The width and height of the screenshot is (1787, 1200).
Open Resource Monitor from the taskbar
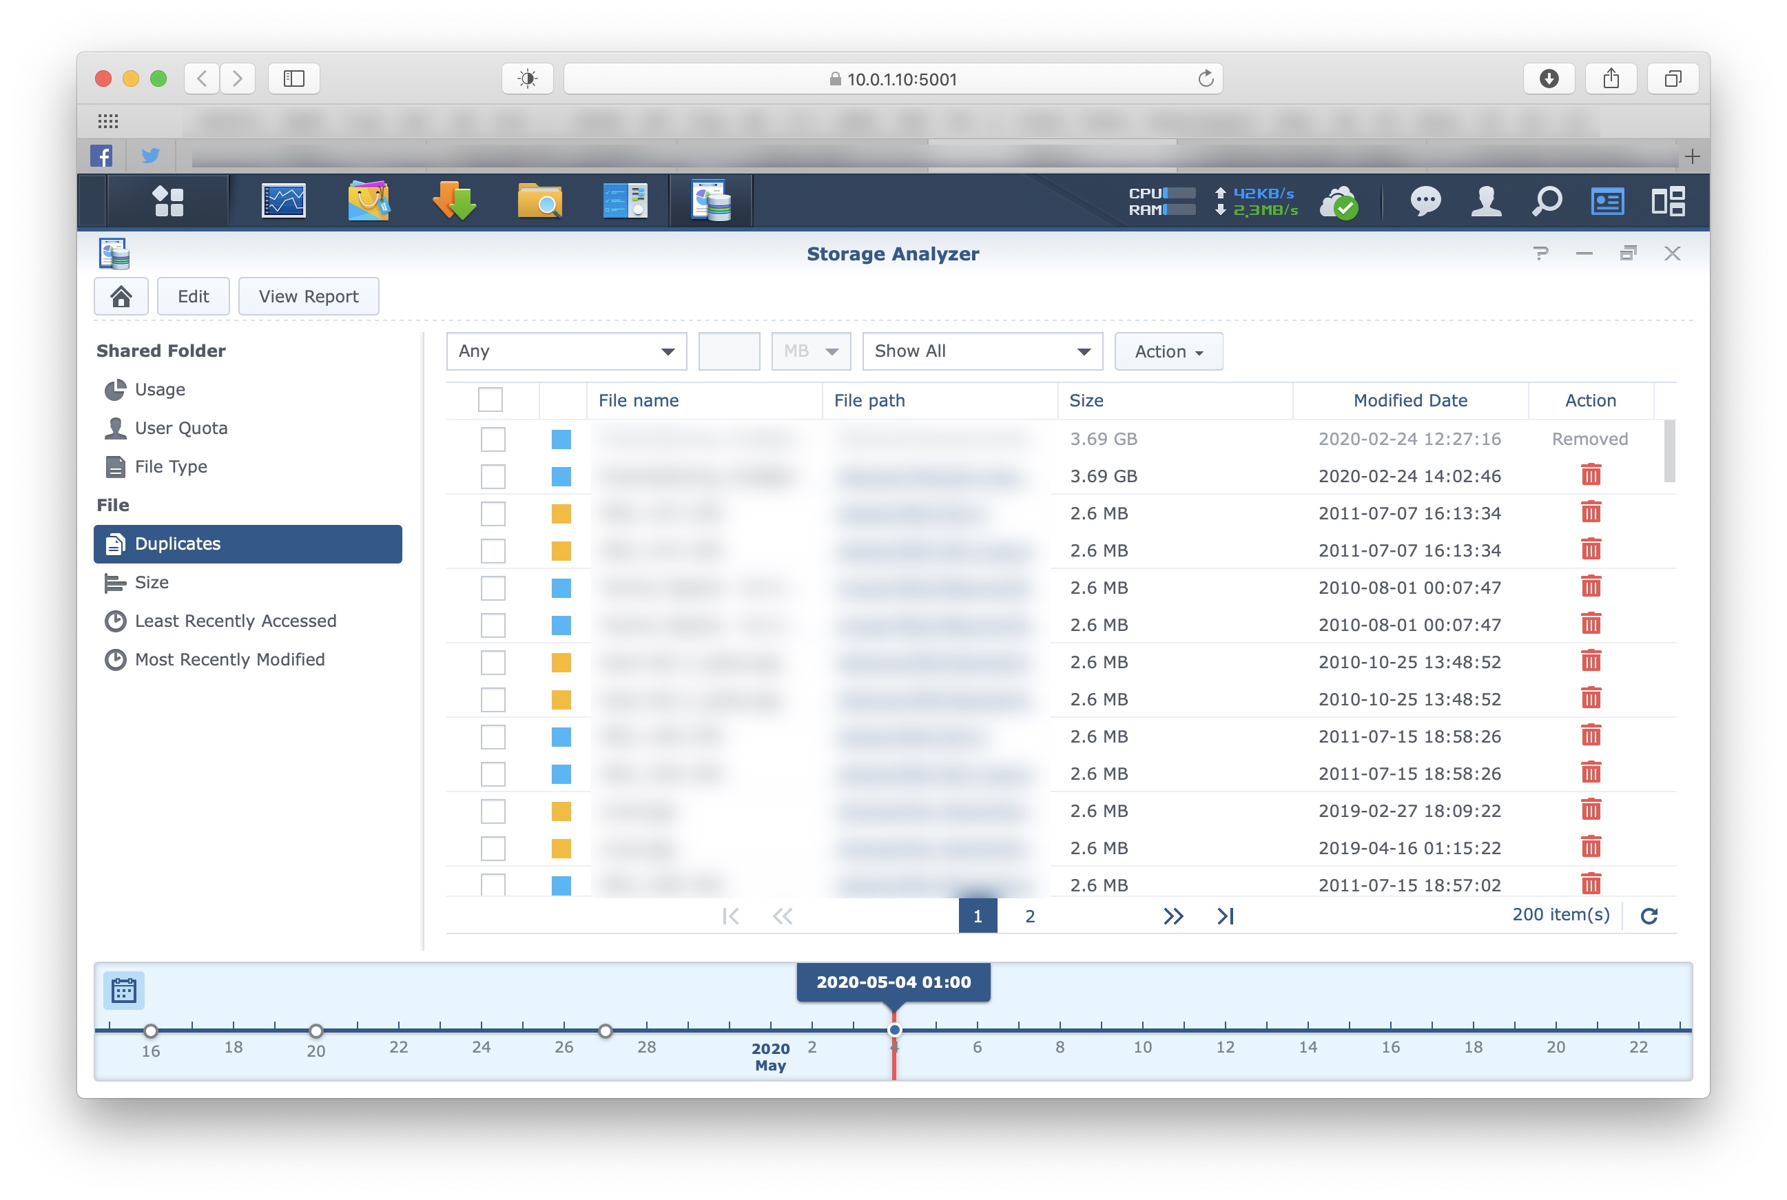pyautogui.click(x=283, y=202)
